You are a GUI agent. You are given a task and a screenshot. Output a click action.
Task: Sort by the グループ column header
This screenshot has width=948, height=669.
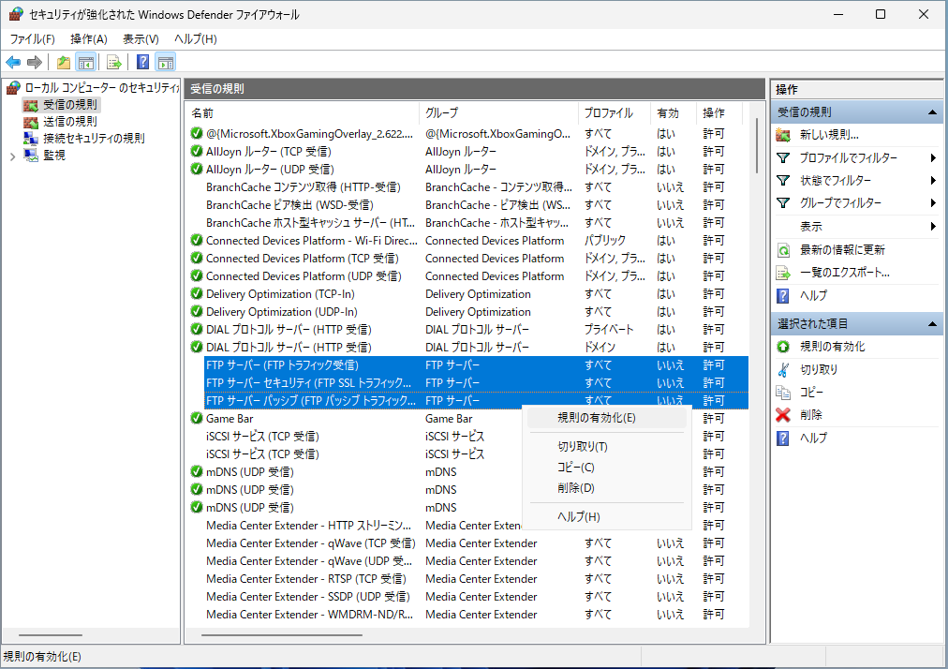[498, 113]
